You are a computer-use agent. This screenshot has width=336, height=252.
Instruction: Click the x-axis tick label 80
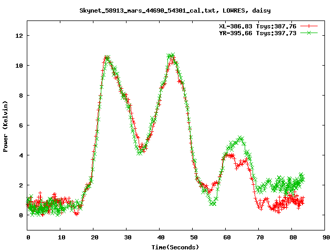click(293, 237)
